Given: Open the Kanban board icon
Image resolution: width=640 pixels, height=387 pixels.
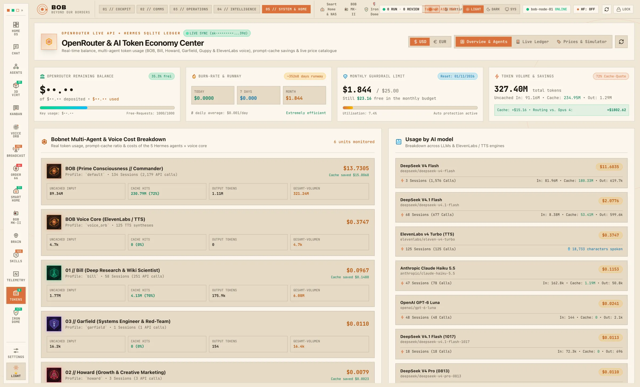Looking at the screenshot, I should tap(16, 110).
